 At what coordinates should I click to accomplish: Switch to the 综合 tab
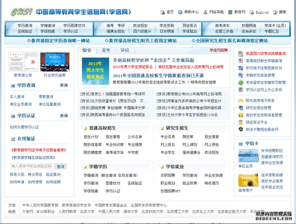click(87, 50)
